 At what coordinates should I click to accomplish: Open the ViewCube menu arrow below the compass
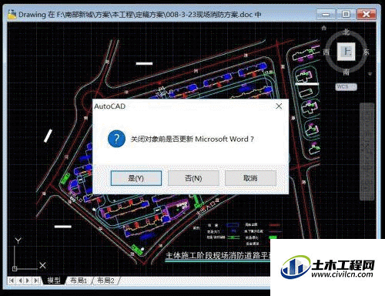pyautogui.click(x=370, y=74)
